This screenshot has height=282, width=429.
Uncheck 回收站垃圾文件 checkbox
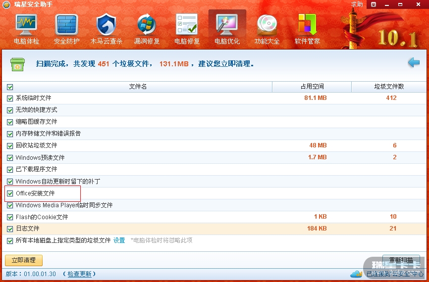click(10, 145)
